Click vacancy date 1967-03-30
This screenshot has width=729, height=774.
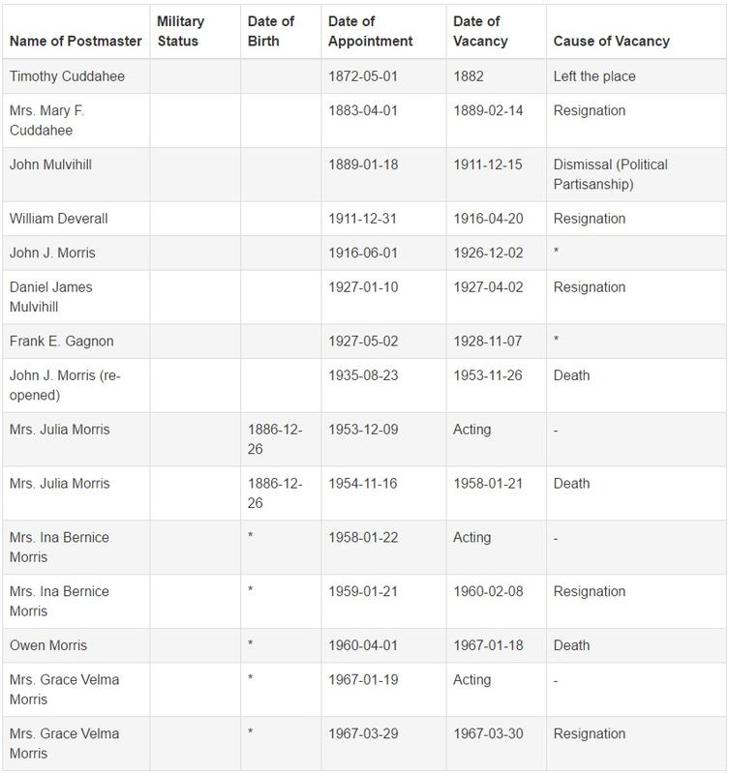click(488, 734)
